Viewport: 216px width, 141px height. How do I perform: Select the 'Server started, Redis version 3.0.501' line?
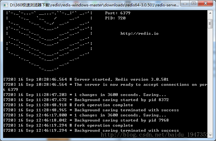click(86, 79)
